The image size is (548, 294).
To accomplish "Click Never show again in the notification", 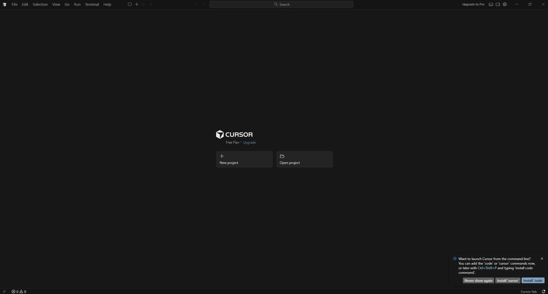I will point(478,281).
